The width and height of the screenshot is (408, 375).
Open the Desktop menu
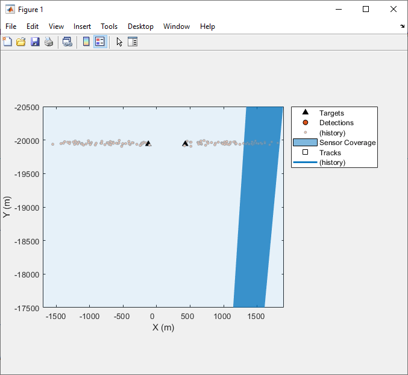click(141, 26)
